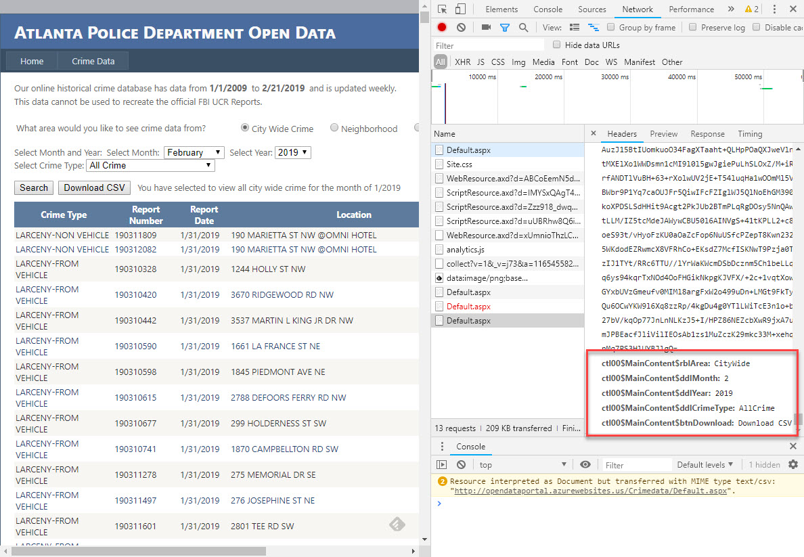The width and height of the screenshot is (804, 557).
Task: Clear the network log
Action: tap(461, 28)
